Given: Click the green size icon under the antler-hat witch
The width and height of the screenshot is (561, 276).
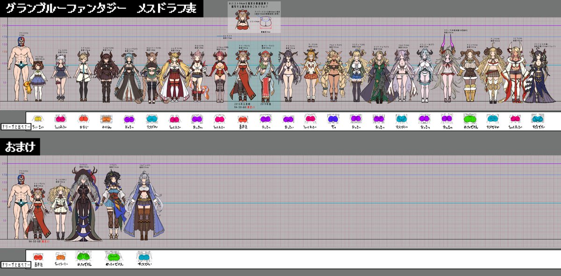Looking at the screenshot, I should coord(83,256).
